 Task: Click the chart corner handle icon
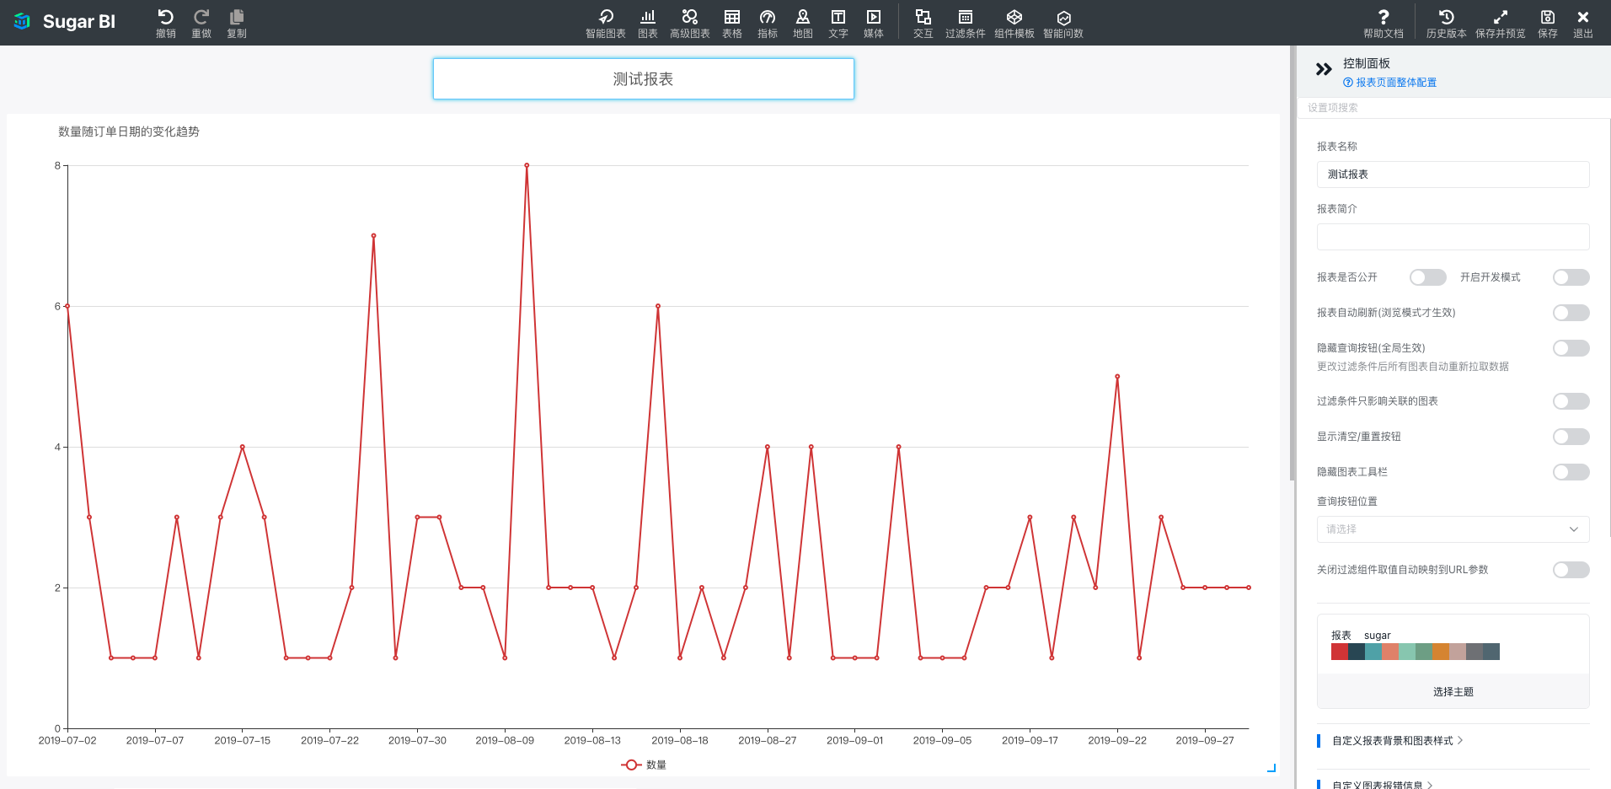click(1271, 768)
